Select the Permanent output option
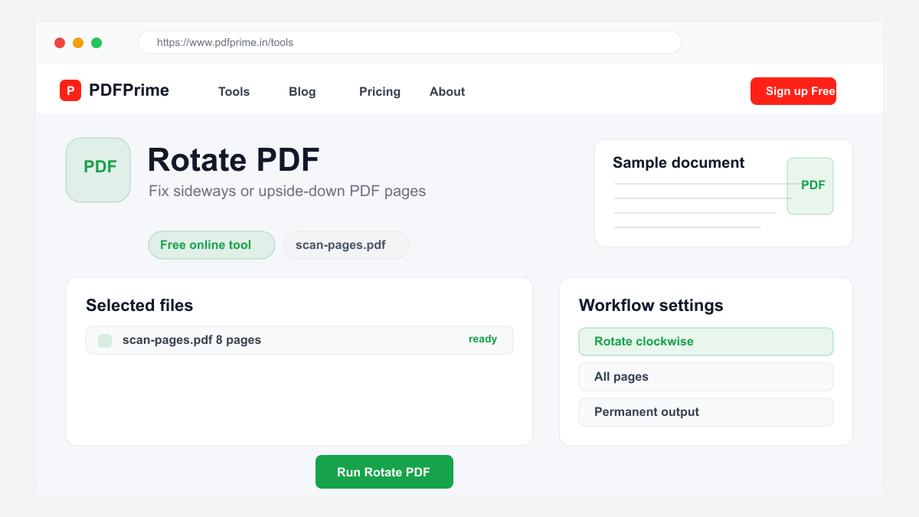 (x=706, y=412)
